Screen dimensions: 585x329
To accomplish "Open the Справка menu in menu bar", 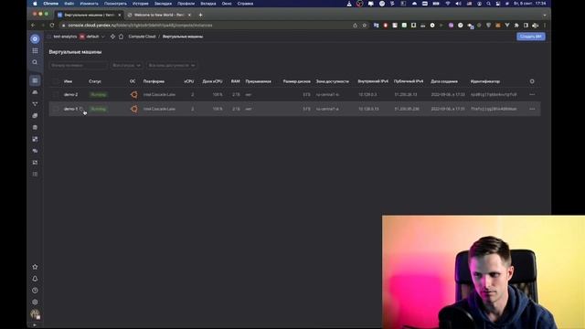I will 245,4.
